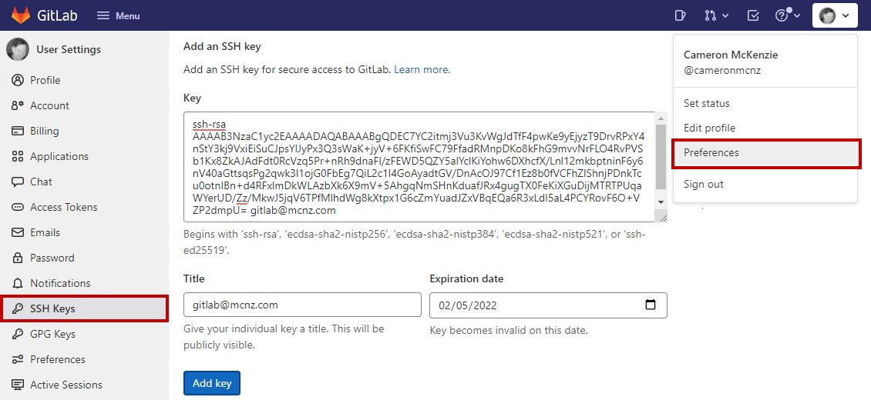
Task: Click the Billing credit card icon
Action: click(x=18, y=132)
